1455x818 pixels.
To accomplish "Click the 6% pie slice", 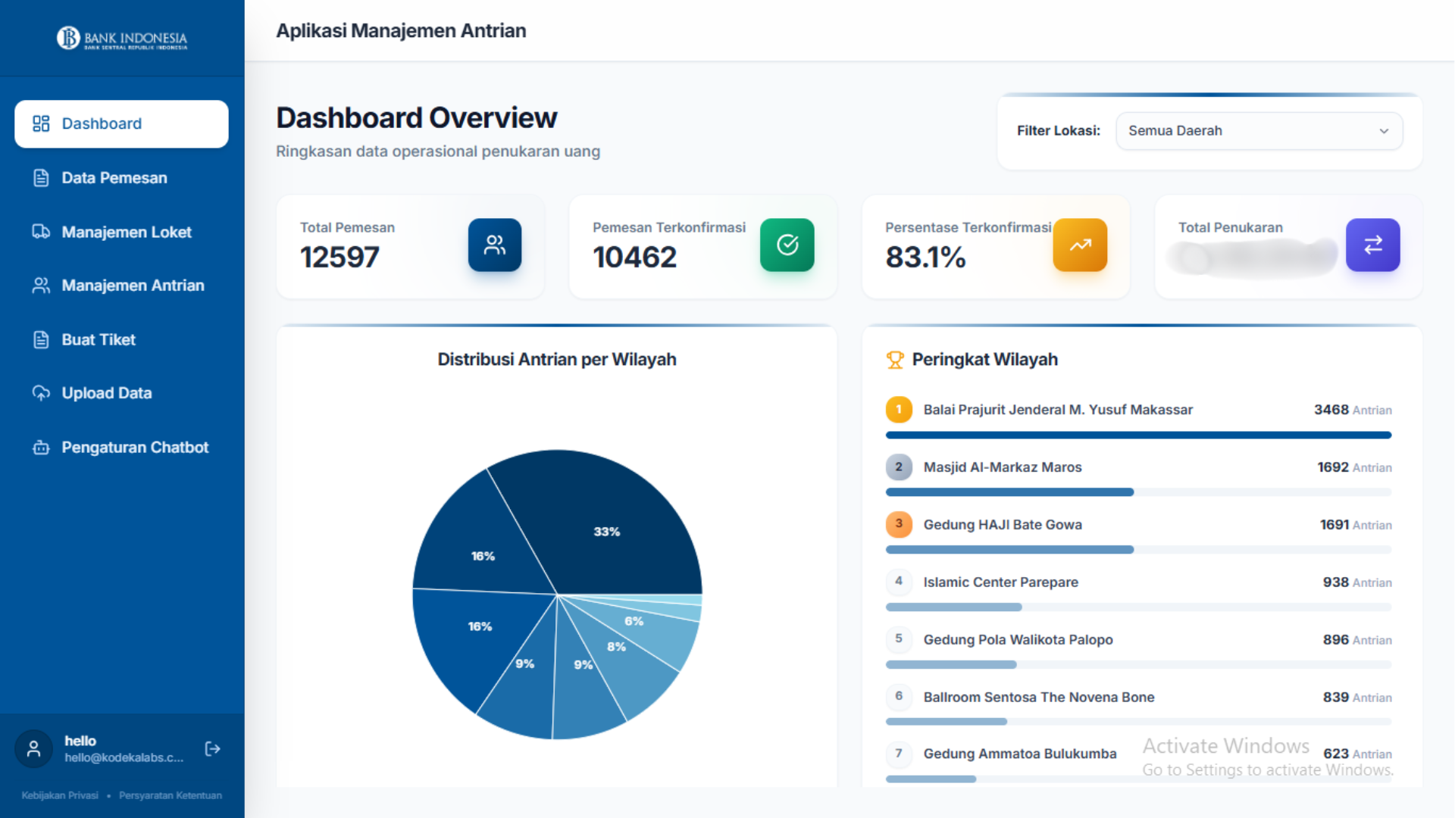I will [x=634, y=621].
